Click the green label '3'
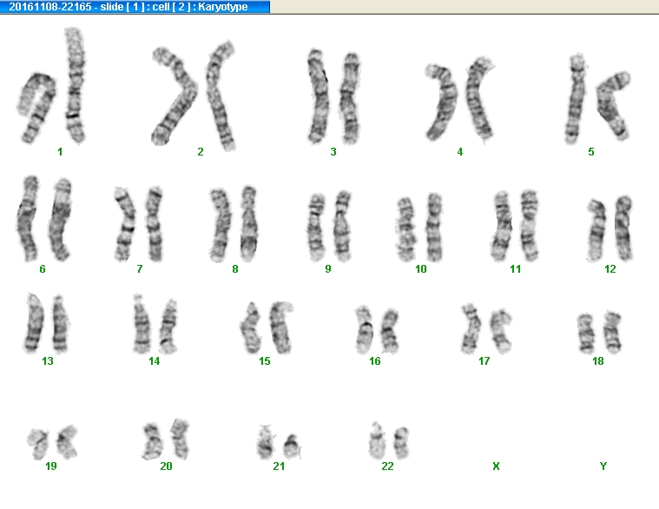This screenshot has width=659, height=509. 333,152
